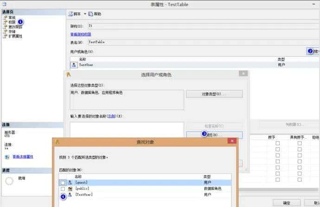Switch to the 更改跟踪 page
Image resolution: width=320 pixels, height=207 pixels.
click(x=15, y=27)
